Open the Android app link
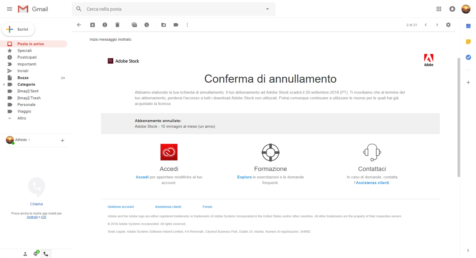Screen dimensions: 476x258 point(32,217)
